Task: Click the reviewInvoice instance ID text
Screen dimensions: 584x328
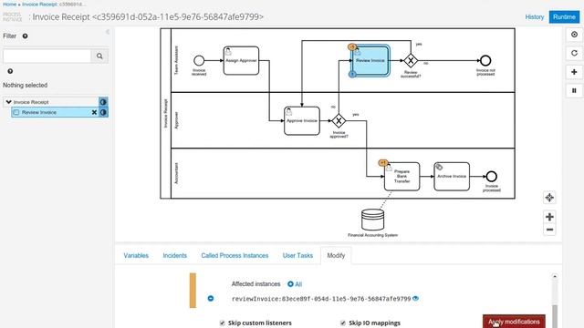Action: click(x=321, y=299)
